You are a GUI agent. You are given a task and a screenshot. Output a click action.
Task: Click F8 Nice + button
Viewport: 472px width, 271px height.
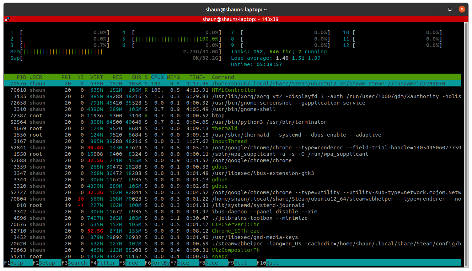[x=213, y=263]
